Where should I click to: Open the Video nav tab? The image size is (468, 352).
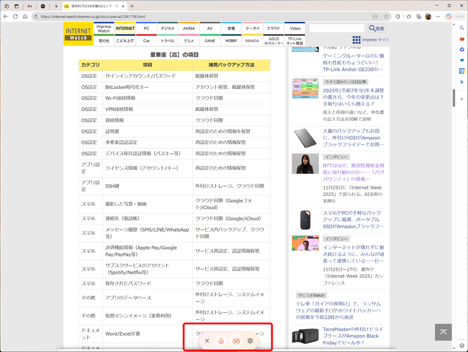(295, 28)
